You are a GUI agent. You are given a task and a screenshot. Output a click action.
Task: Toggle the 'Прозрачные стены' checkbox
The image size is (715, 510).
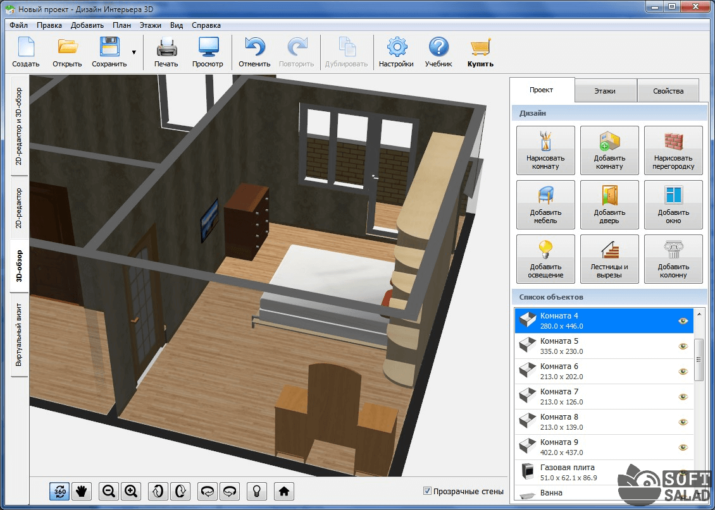(x=427, y=491)
